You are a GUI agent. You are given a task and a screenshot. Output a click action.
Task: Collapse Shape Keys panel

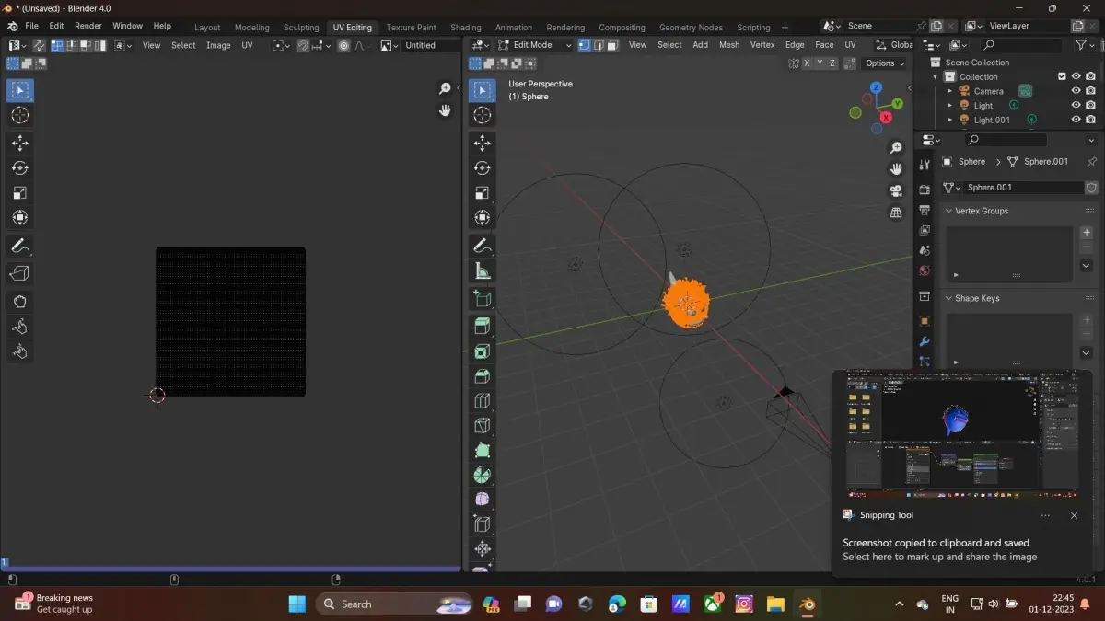tap(949, 298)
